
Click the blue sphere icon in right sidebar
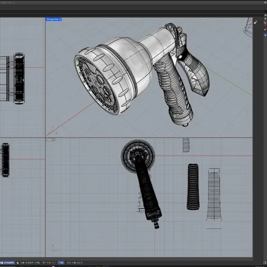pyautogui.click(x=265, y=35)
